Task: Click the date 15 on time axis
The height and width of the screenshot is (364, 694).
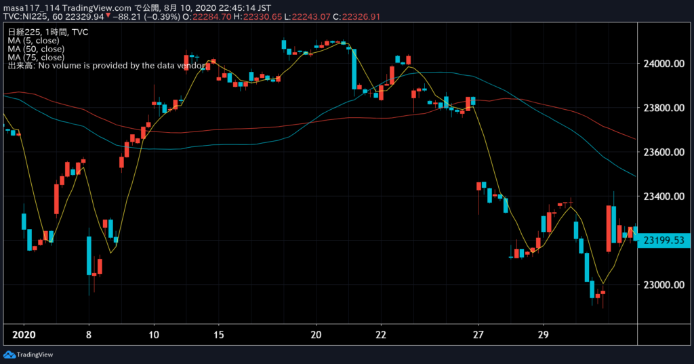Action: click(x=219, y=335)
